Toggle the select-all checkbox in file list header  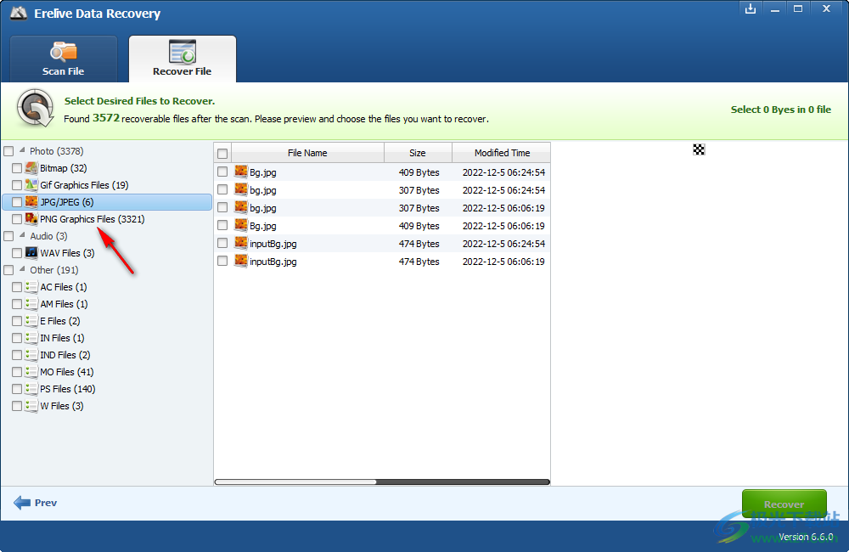tap(222, 154)
